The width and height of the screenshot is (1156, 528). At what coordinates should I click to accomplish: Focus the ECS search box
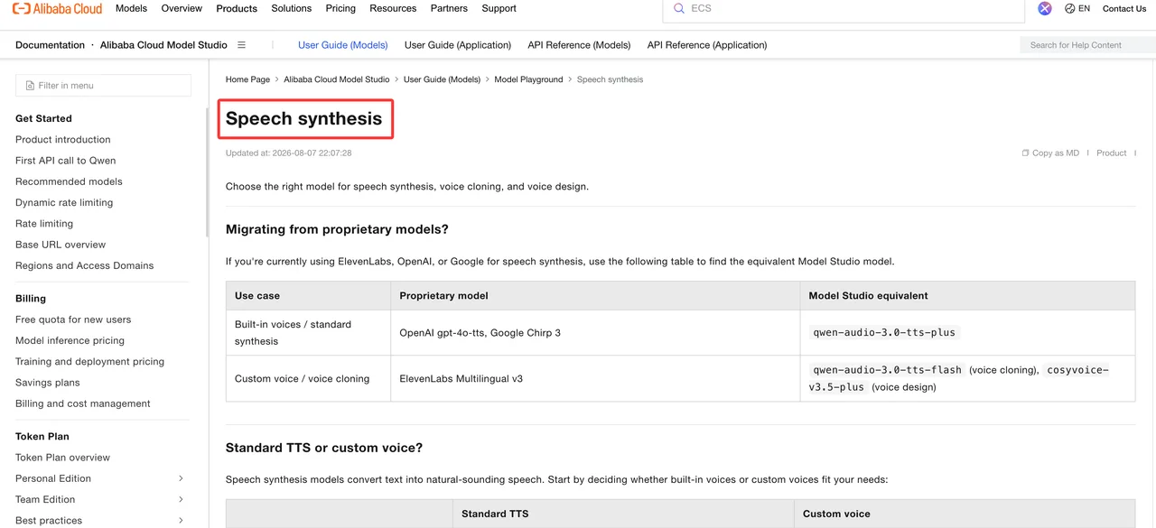coord(844,9)
